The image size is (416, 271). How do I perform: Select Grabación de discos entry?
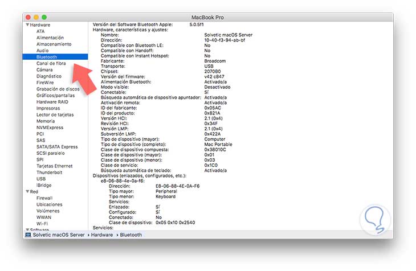coord(58,89)
